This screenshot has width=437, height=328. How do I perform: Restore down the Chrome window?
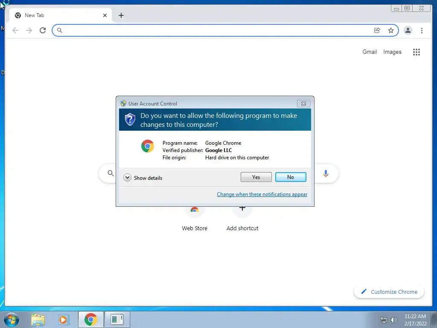click(407, 9)
